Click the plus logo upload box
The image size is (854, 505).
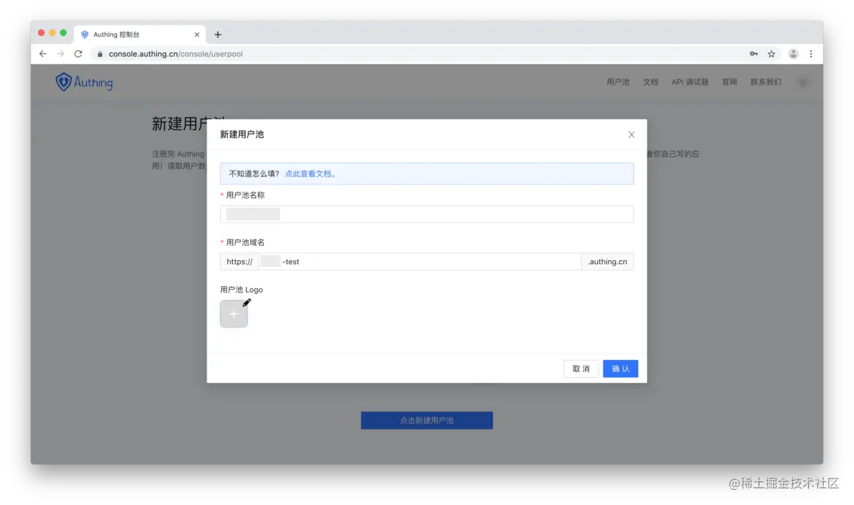[233, 314]
